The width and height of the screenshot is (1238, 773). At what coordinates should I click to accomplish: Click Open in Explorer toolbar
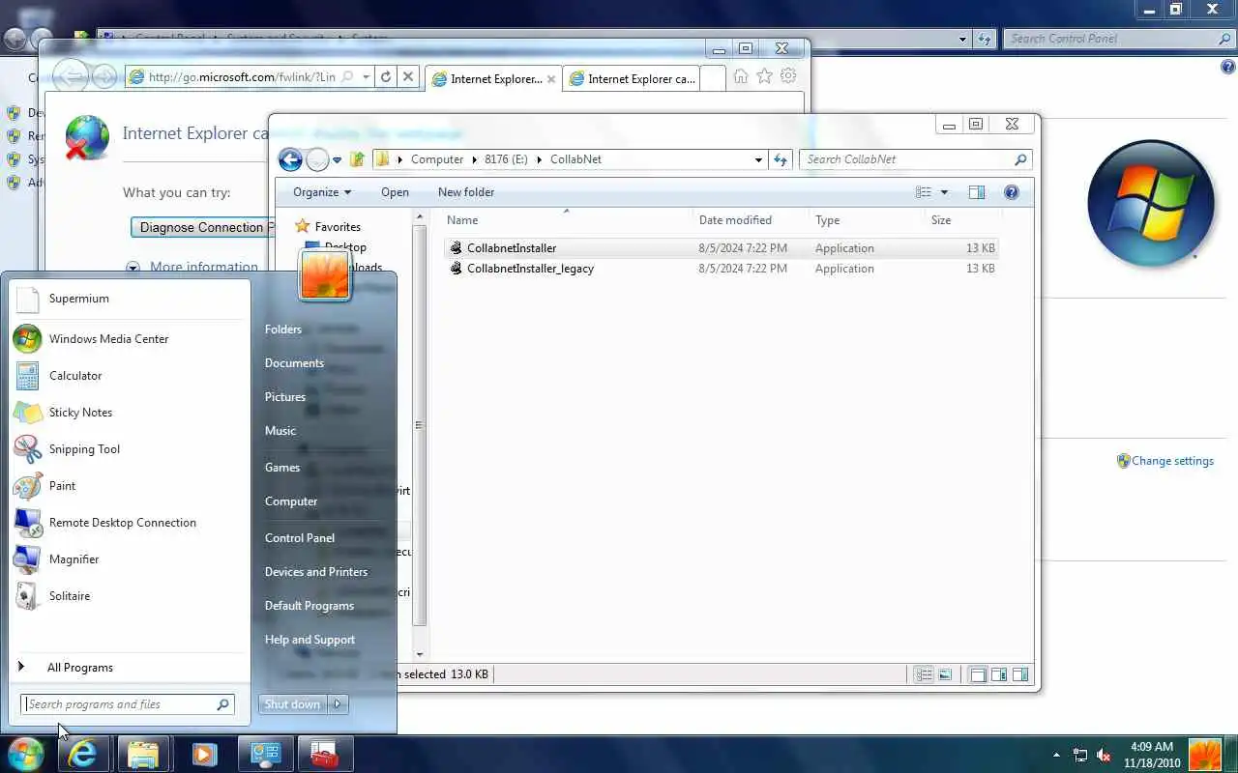(395, 192)
